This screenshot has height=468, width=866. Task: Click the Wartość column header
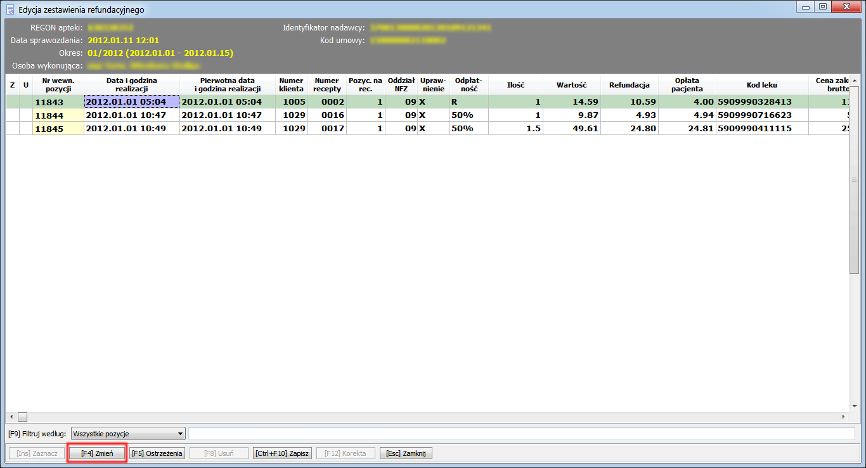point(572,85)
